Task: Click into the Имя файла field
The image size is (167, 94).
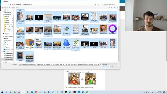Action: tap(59, 64)
